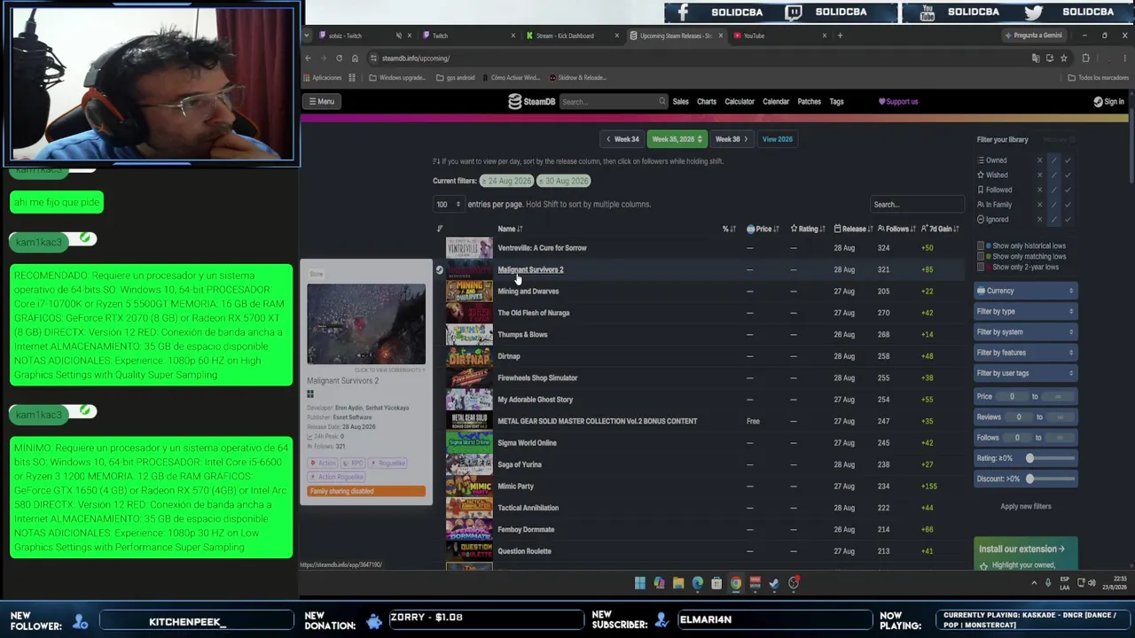1135x638 pixels.
Task: Adjust the Discount >0% slider handle
Action: (x=1029, y=479)
